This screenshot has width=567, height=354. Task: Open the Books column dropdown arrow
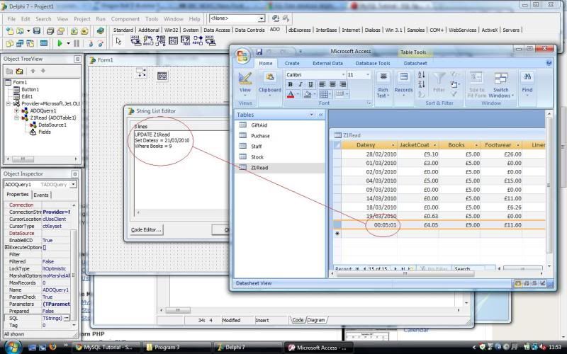coord(476,145)
